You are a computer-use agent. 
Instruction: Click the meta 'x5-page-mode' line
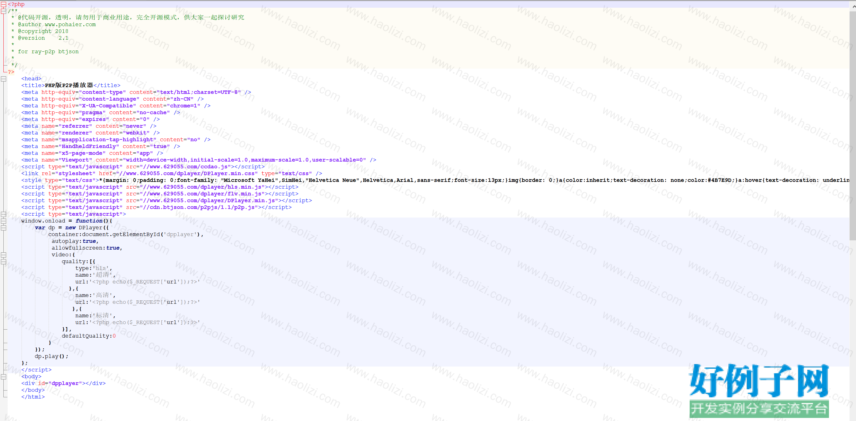pos(92,153)
